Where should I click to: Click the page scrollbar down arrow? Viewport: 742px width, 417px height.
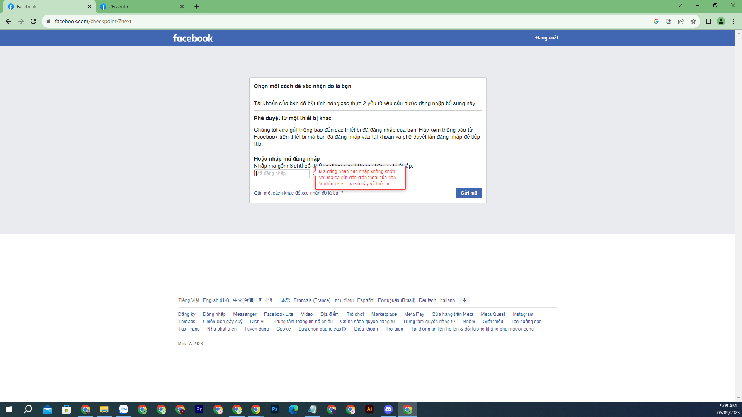point(739,398)
